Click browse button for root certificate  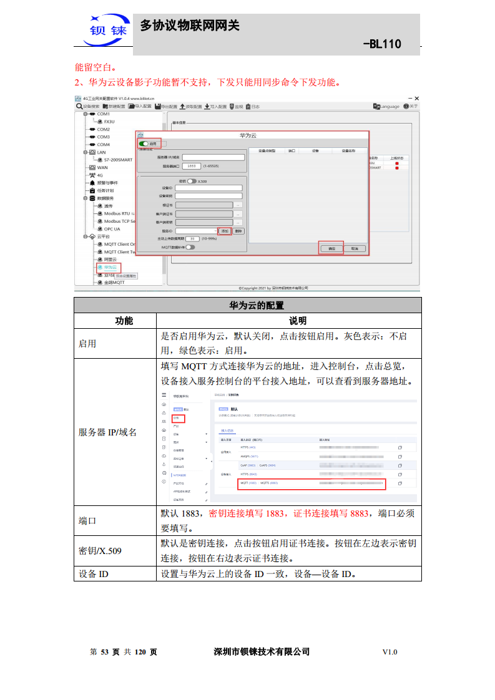238,205
